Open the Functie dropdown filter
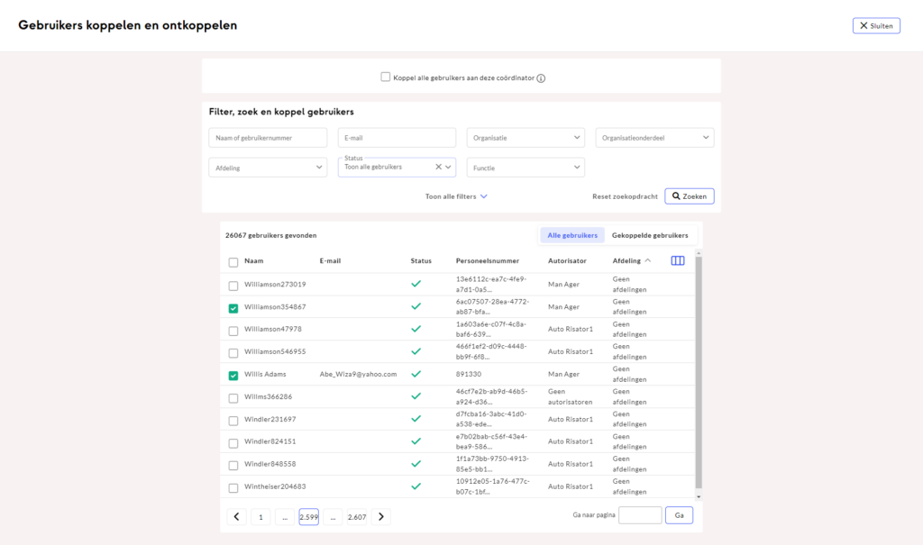923x545 pixels. 525,168
